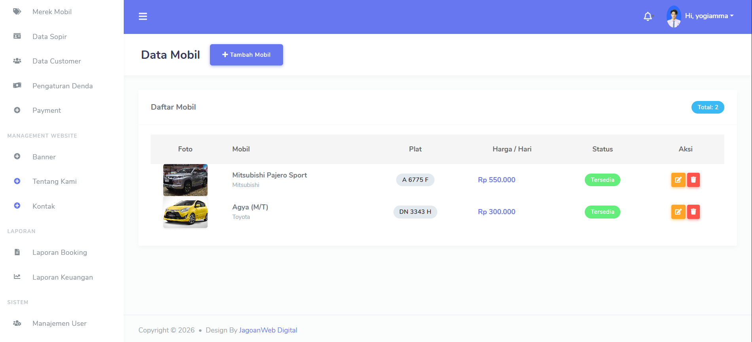Toggle the sidebar with hamburger icon
752x342 pixels.
[143, 16]
